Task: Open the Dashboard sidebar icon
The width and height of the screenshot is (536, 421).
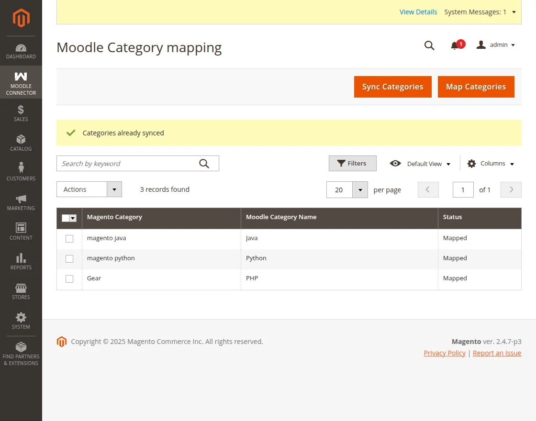Action: point(21,51)
